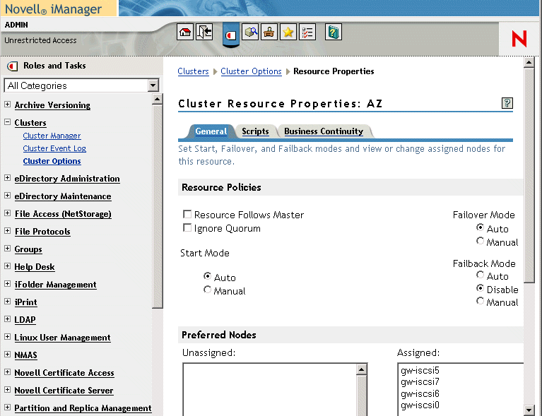Select Failback Mode Auto radio button
The image size is (542, 416).
click(480, 275)
